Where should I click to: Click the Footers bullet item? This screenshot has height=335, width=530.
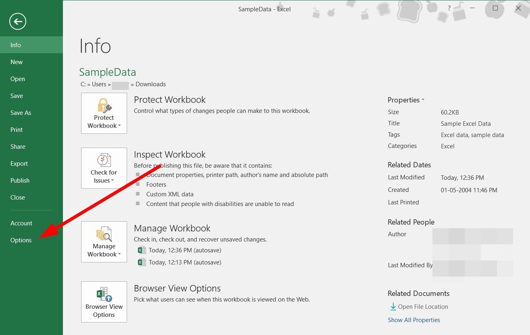(x=156, y=185)
